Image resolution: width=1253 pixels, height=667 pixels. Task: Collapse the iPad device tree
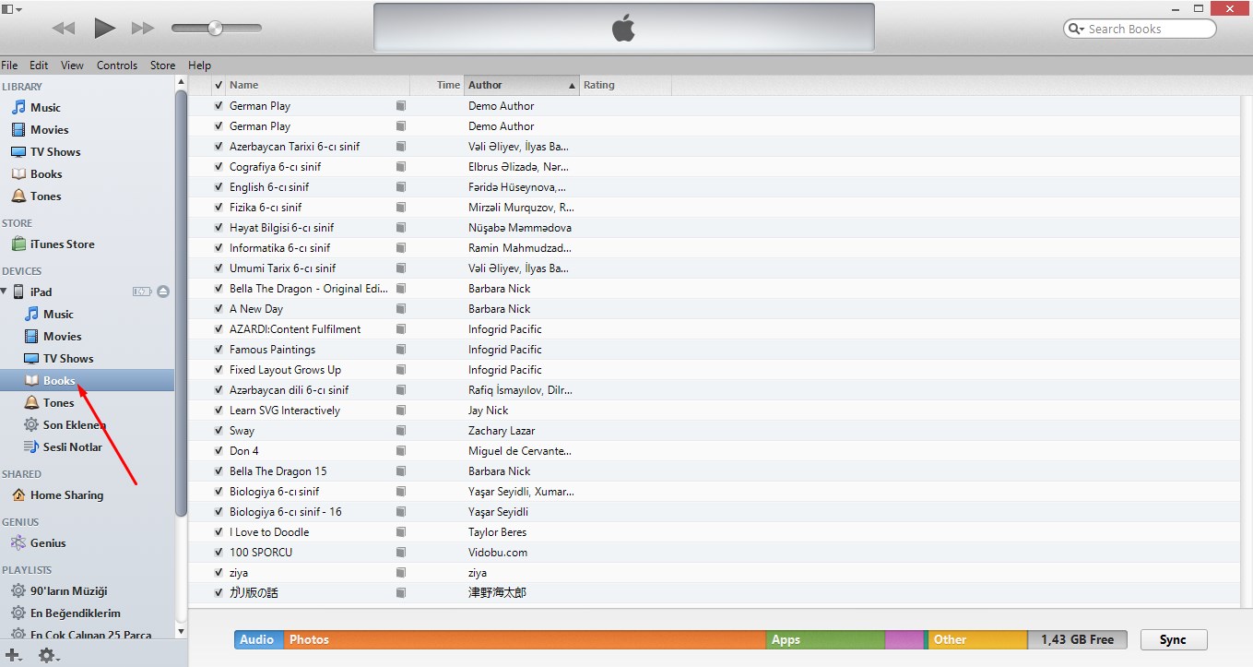click(x=6, y=292)
